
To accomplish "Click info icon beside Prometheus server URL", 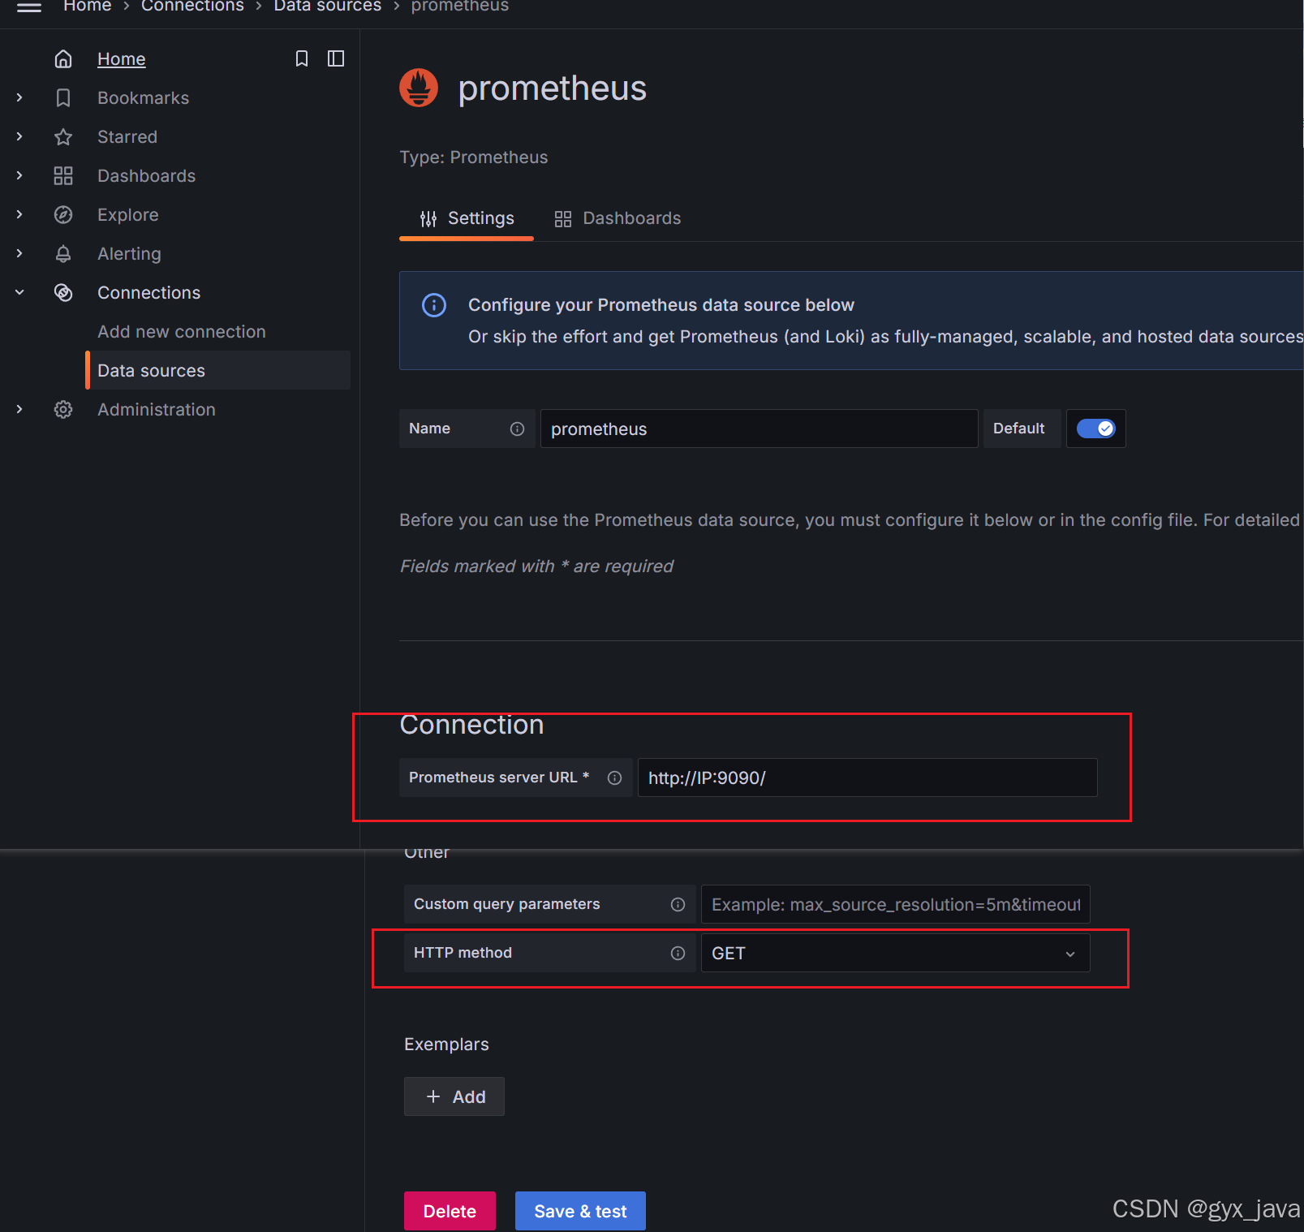I will pos(615,778).
